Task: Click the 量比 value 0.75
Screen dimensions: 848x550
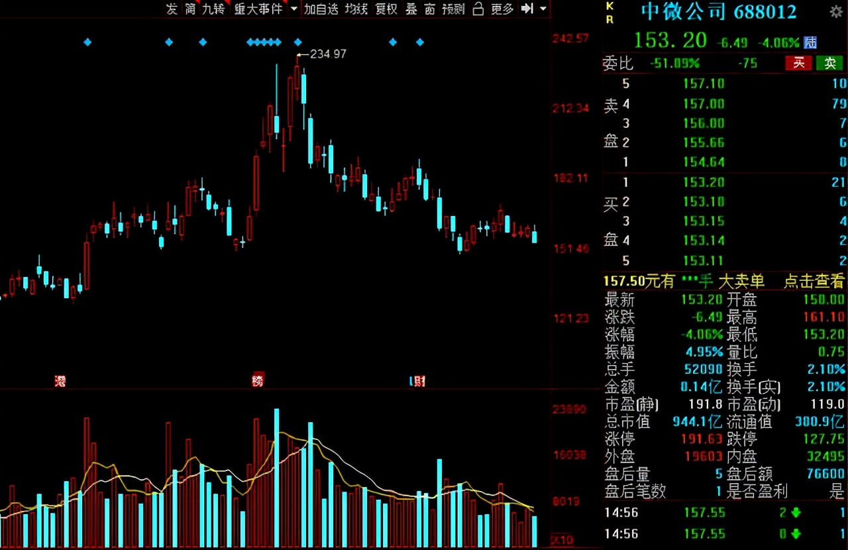Action: 832,352
